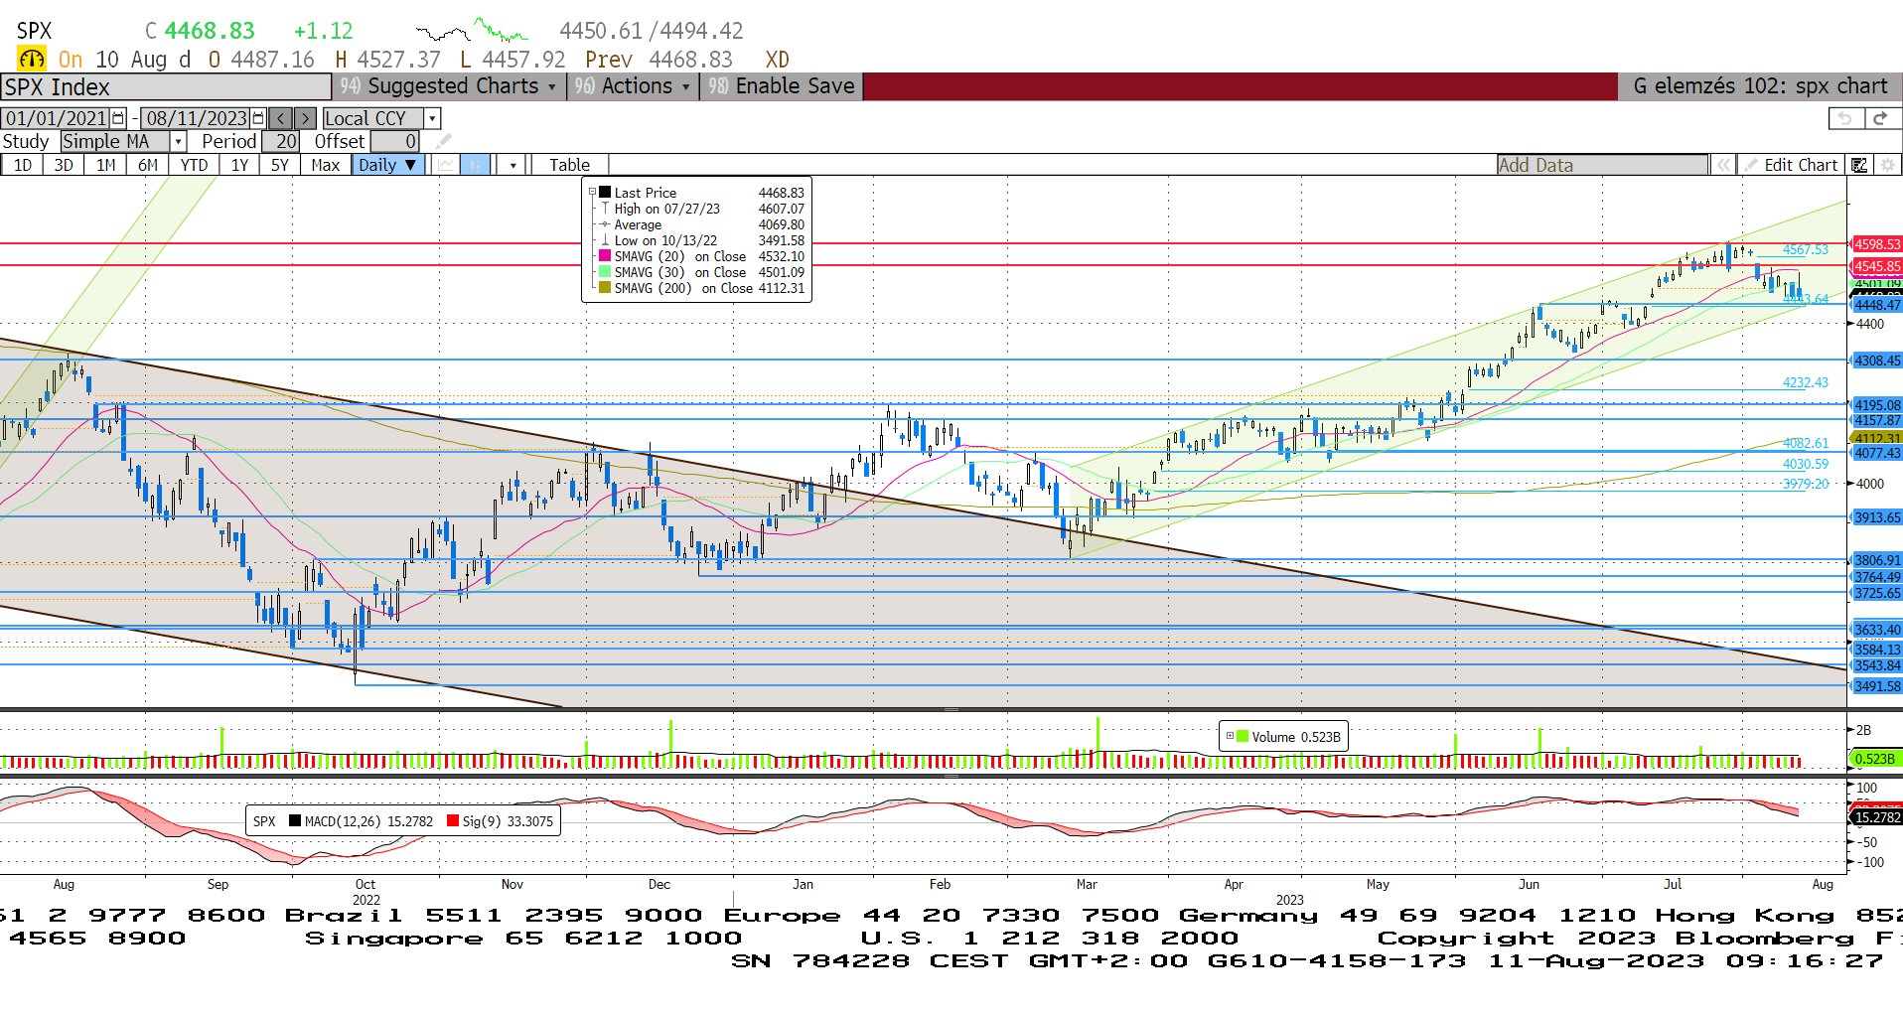Open the Local CCY currency dropdown
This screenshot has height=1016, width=1903.
tap(432, 118)
